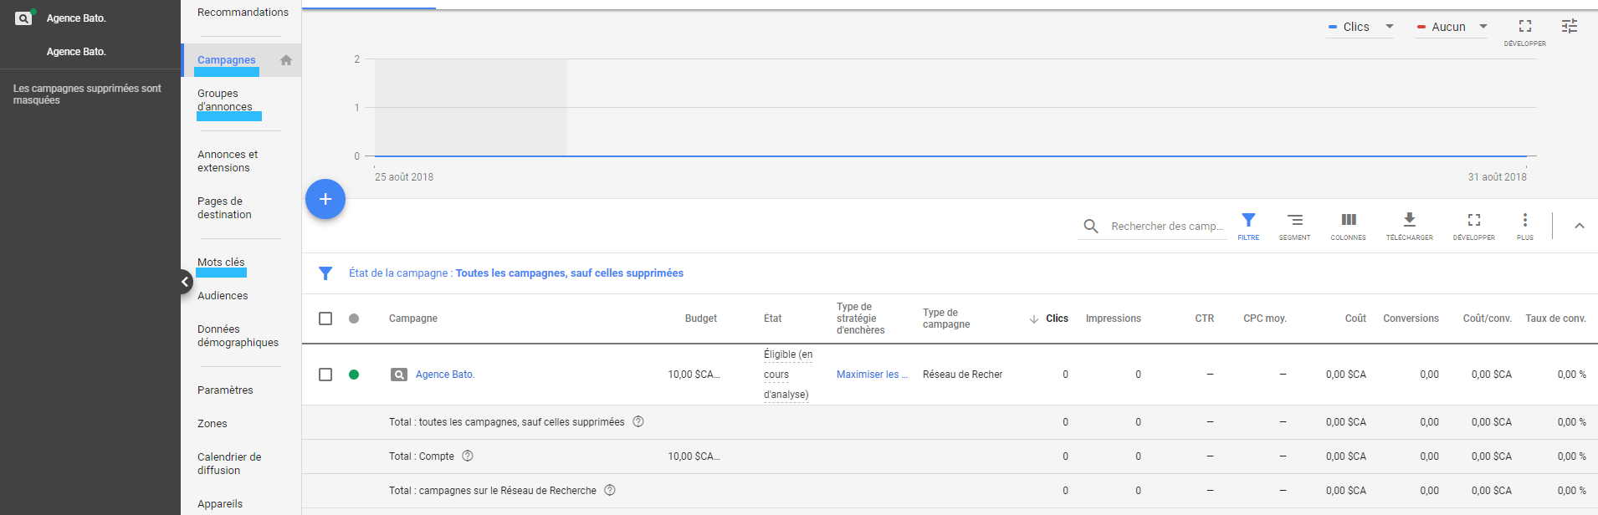Click the grey status dot in header
The height and width of the screenshot is (515, 1598).
[354, 319]
